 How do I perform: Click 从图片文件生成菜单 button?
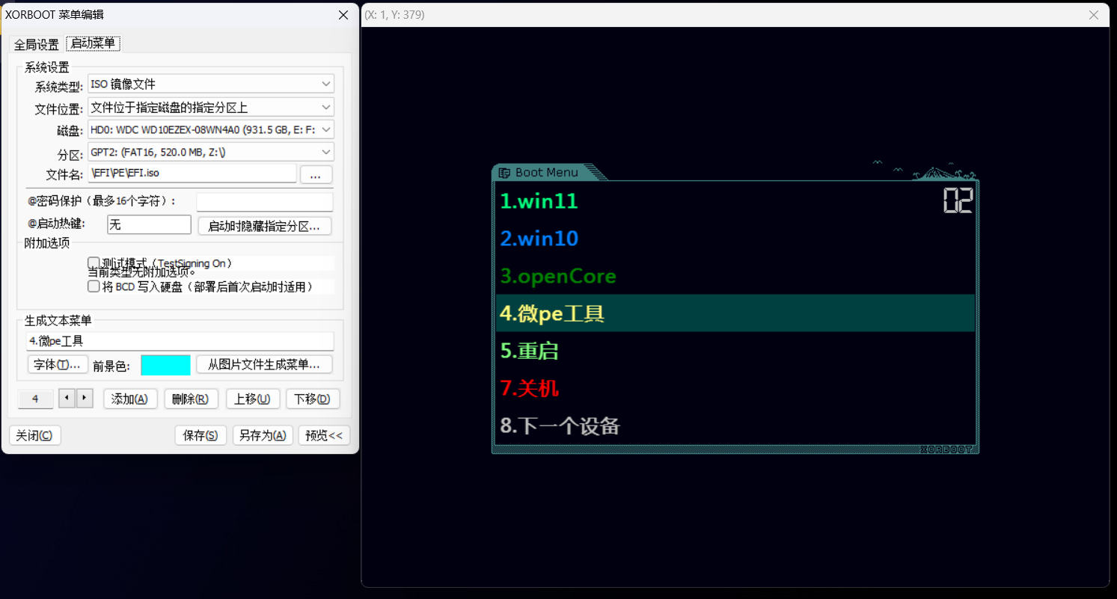tap(264, 364)
